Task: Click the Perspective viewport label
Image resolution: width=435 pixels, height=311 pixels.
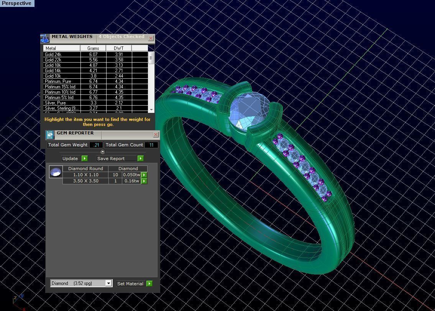Action: point(17,3)
